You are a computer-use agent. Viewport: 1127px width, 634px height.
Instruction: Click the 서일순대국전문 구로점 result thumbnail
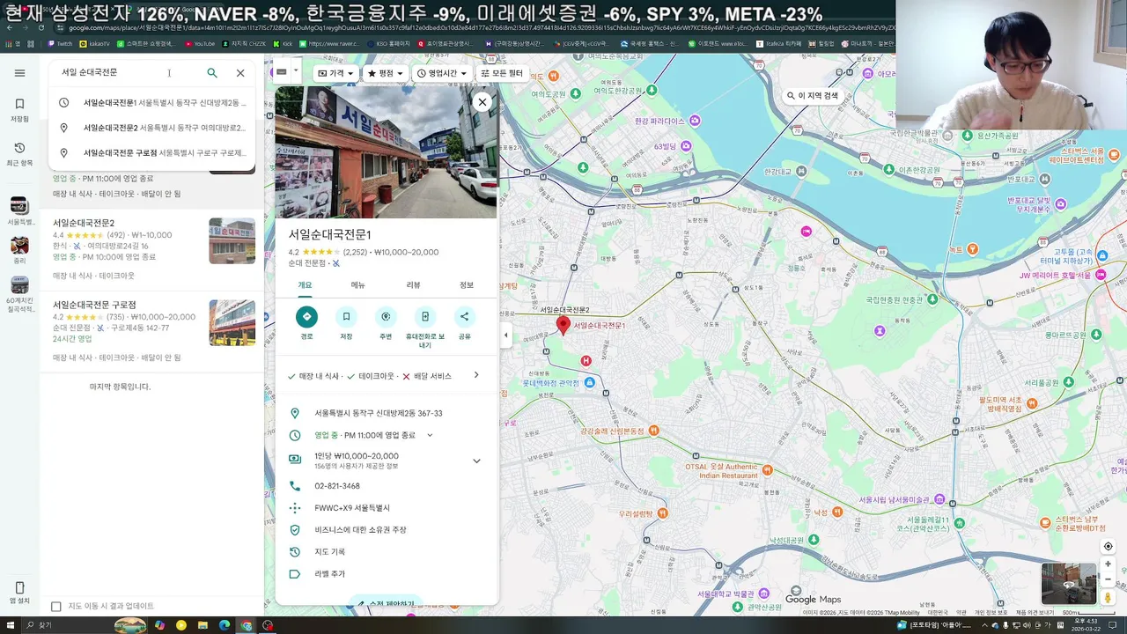[x=232, y=322]
